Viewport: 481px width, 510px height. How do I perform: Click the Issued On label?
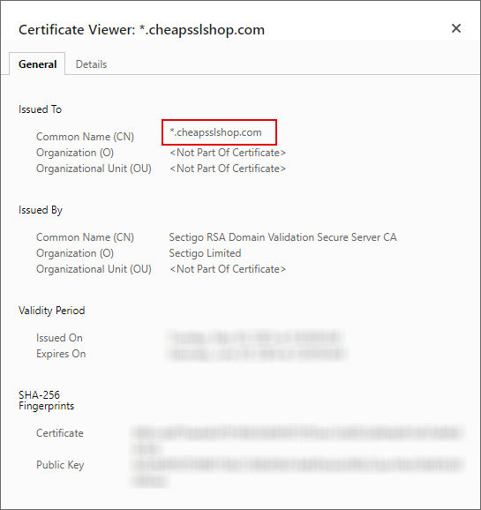[59, 338]
